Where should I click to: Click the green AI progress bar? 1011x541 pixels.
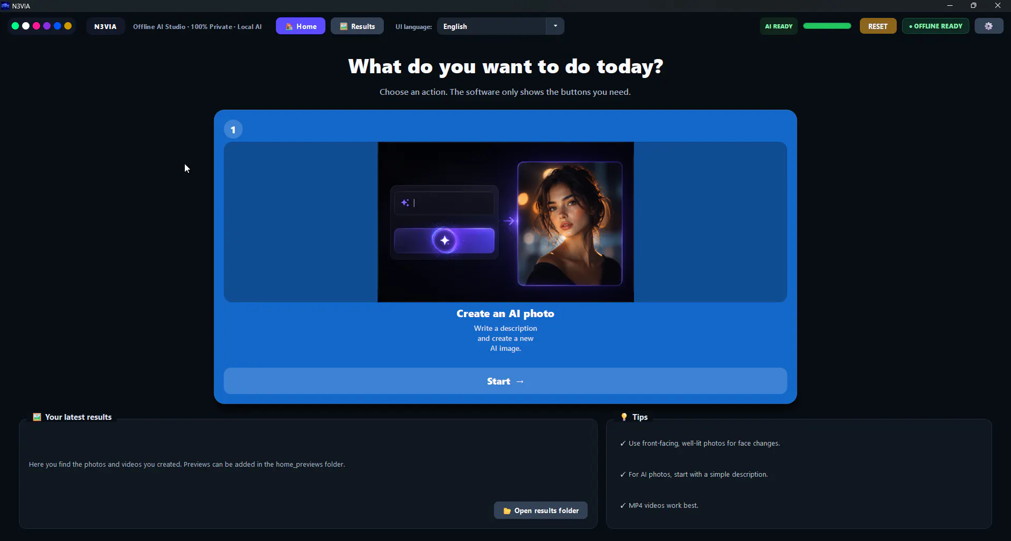tap(827, 26)
